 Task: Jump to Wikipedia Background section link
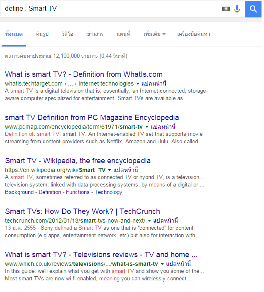point(20,192)
